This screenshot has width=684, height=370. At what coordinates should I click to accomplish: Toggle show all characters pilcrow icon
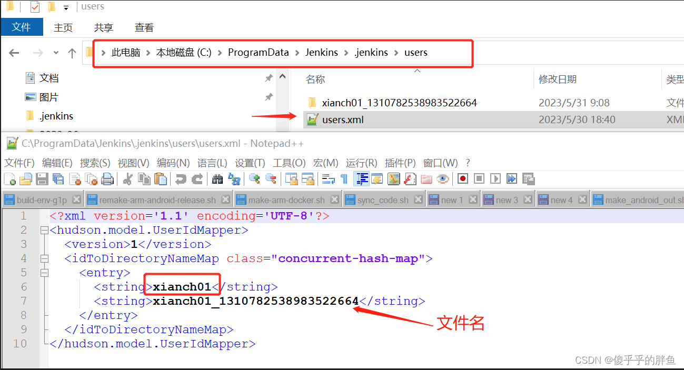pos(344,179)
